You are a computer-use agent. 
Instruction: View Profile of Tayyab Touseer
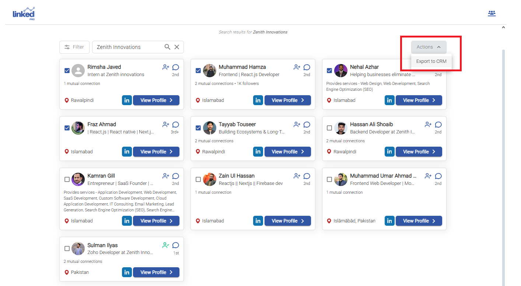287,151
